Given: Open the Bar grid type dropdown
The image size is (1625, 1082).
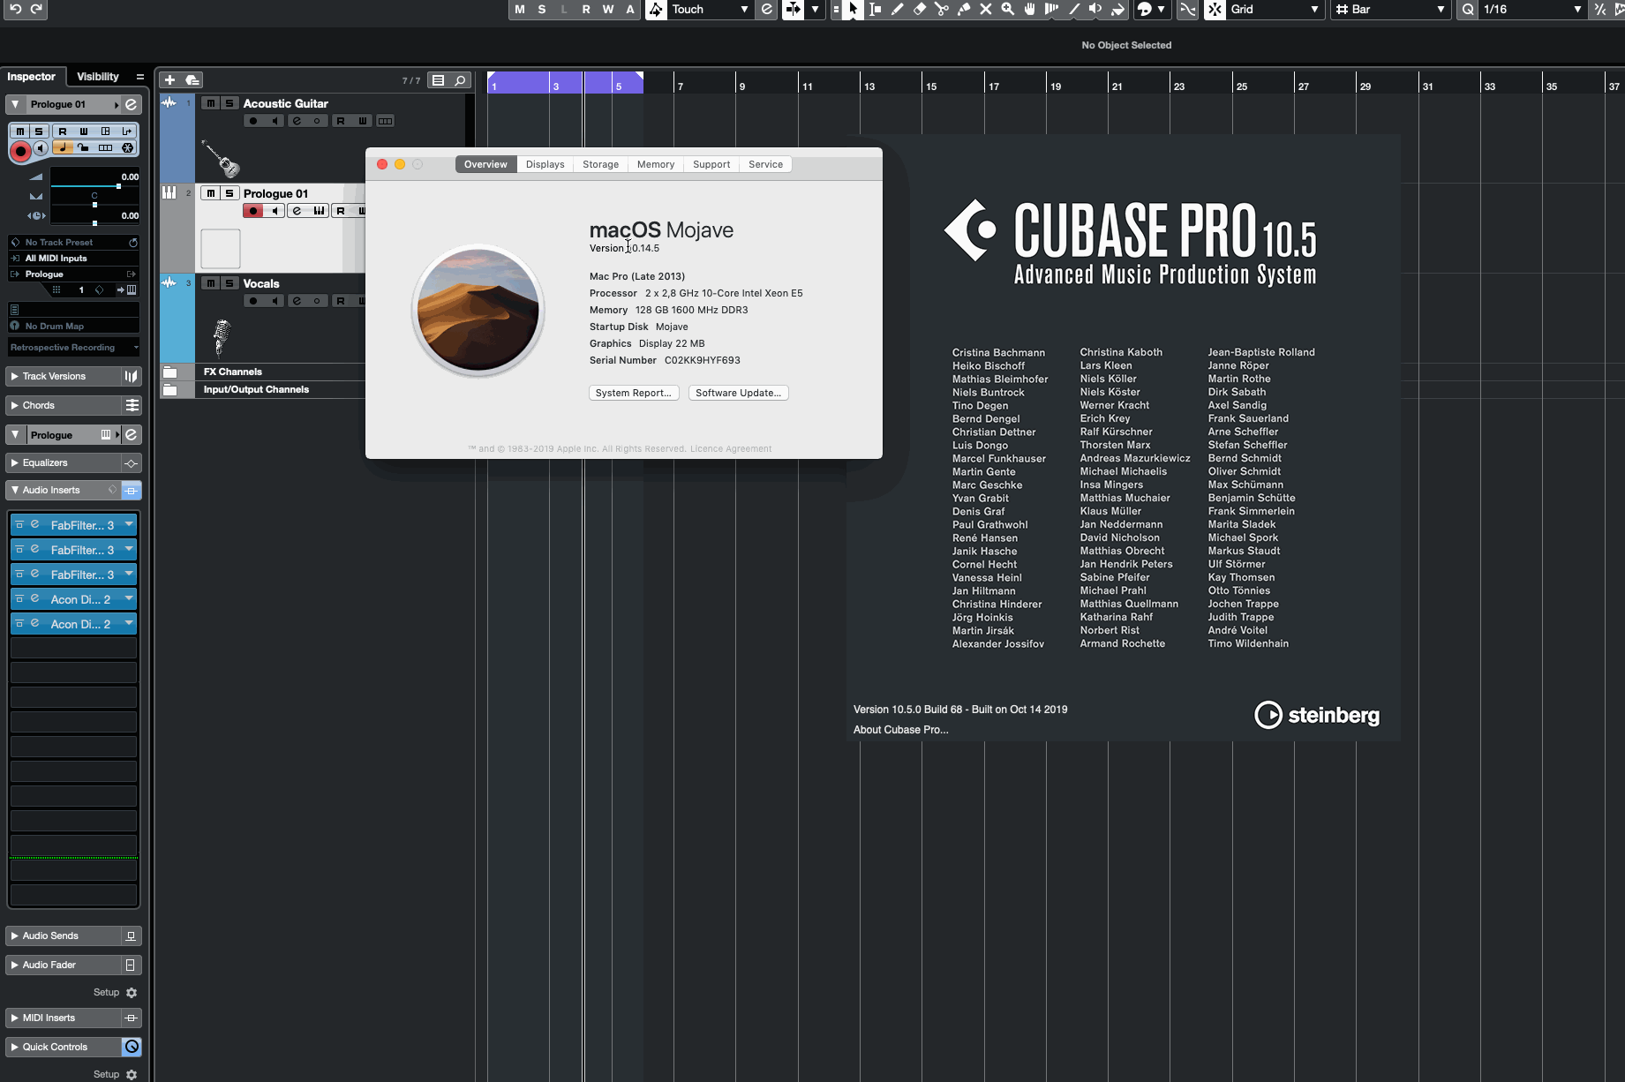Looking at the screenshot, I should click(1391, 9).
